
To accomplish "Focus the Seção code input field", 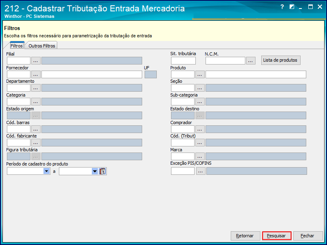I will (x=183, y=88).
